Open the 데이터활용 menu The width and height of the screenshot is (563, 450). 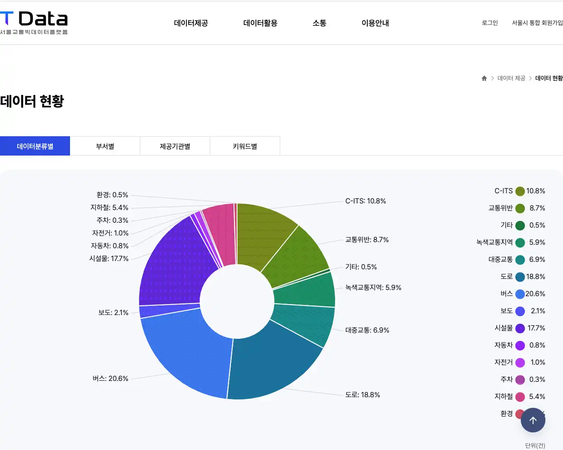coord(260,23)
